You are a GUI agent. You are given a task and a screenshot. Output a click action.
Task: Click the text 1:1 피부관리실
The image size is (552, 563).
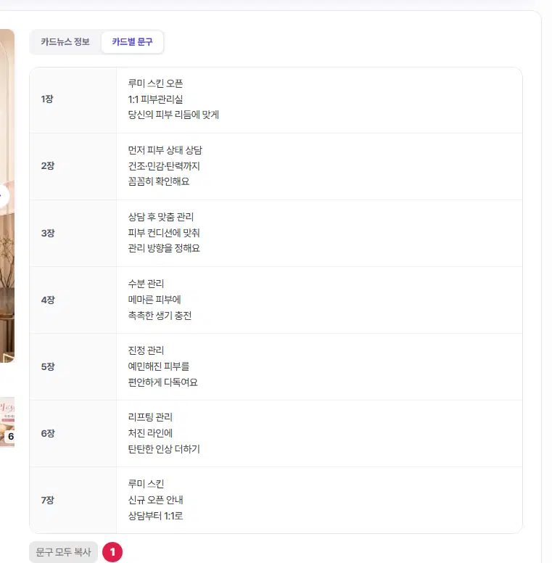click(x=155, y=99)
